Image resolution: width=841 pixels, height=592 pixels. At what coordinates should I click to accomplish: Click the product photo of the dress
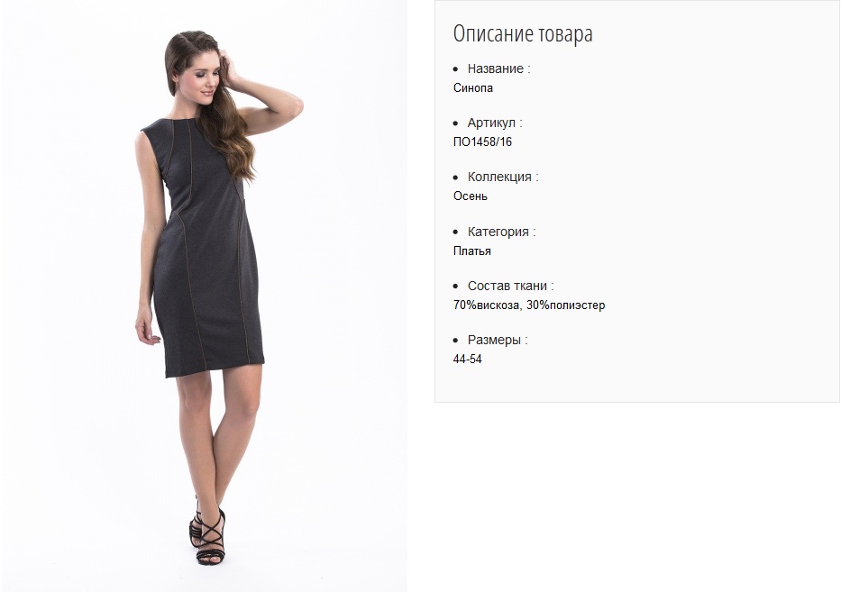[x=204, y=296]
